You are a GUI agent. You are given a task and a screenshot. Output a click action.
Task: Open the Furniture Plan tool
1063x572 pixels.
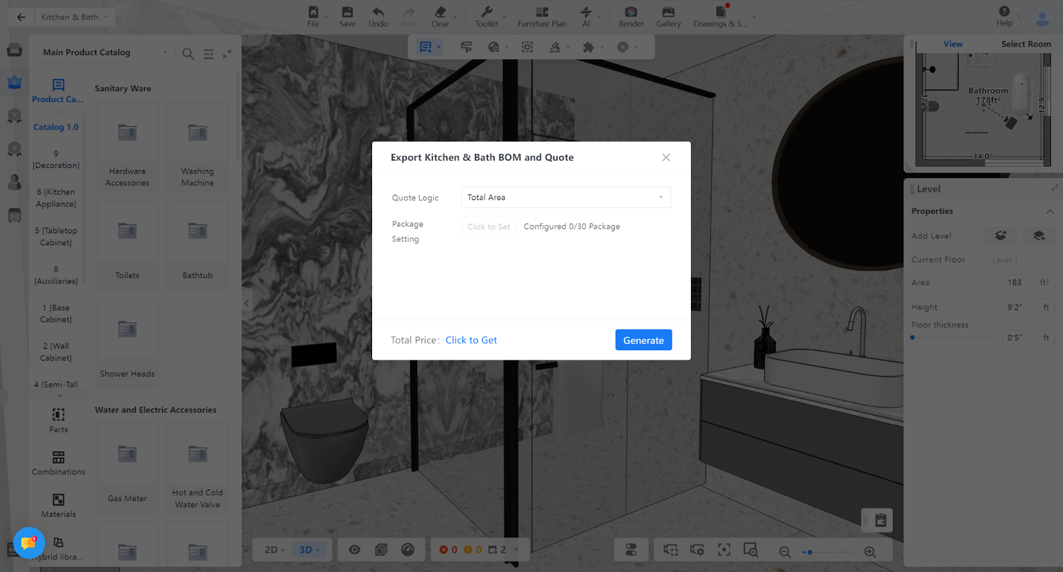[x=541, y=13]
